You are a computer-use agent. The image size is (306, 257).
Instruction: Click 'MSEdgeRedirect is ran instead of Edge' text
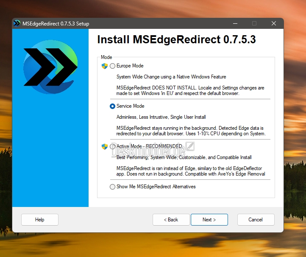pyautogui.click(x=191, y=171)
